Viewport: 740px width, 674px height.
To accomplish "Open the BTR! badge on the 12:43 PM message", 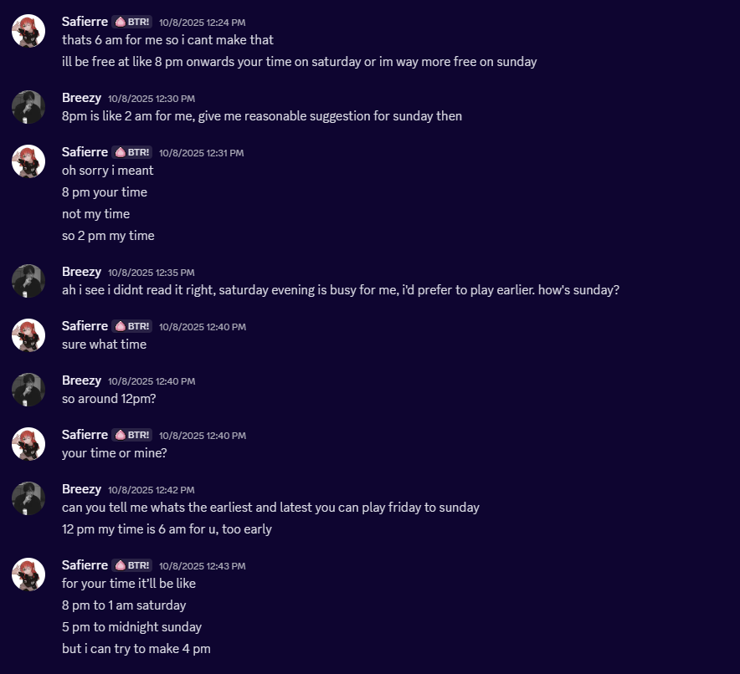I will 132,565.
